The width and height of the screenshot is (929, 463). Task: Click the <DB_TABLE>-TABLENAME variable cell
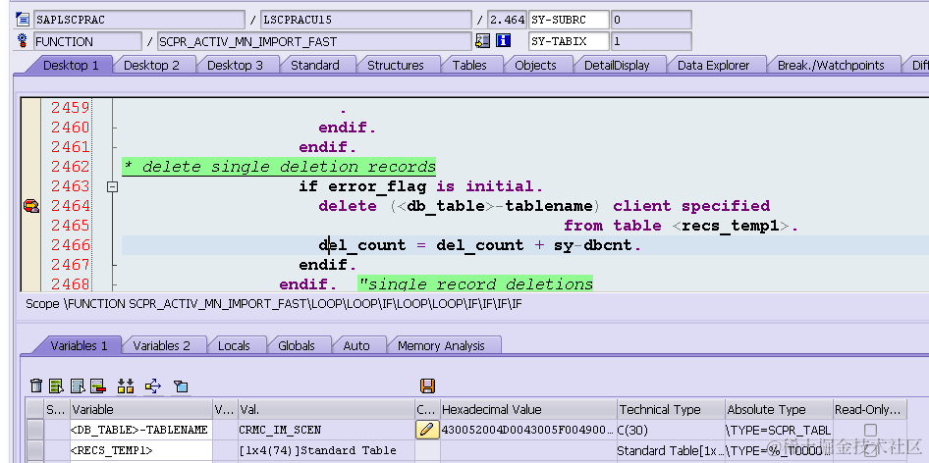click(x=141, y=430)
